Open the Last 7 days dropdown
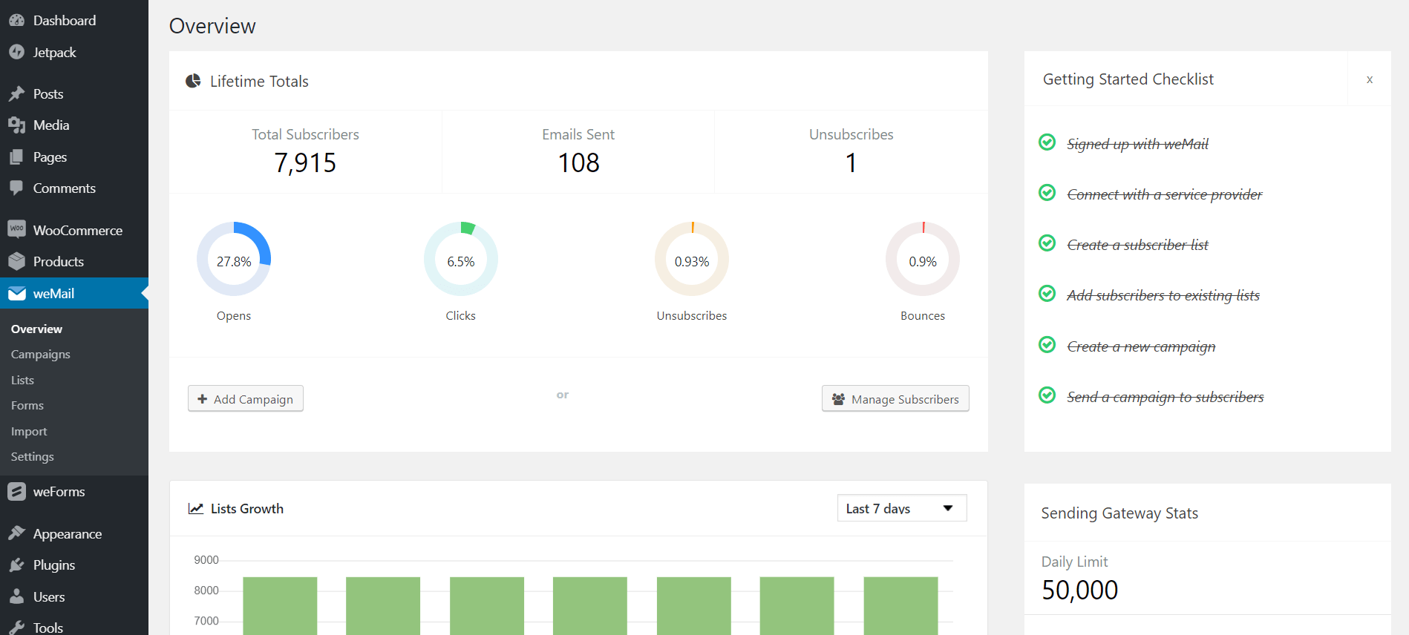The height and width of the screenshot is (635, 1409). [x=901, y=508]
